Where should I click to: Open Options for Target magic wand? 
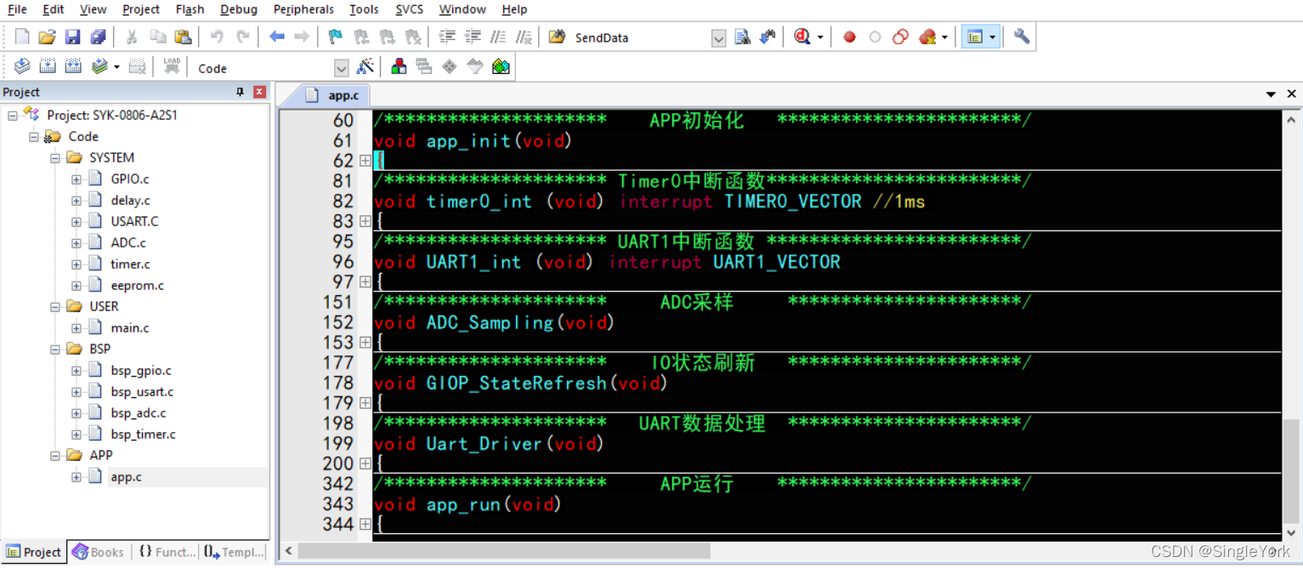pos(365,66)
